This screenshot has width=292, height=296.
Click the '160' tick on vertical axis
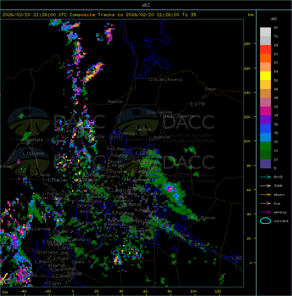(x=247, y=68)
